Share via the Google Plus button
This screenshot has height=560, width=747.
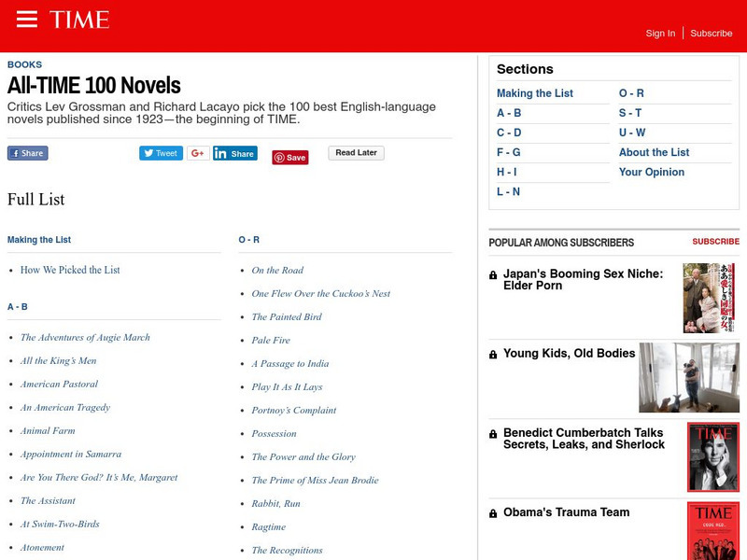coord(198,153)
